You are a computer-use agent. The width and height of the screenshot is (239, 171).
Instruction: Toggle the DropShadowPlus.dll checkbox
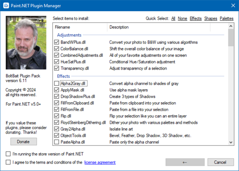(x=57, y=96)
